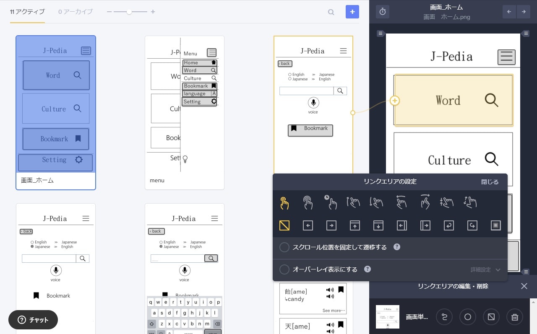Image resolution: width=537 pixels, height=334 pixels.
Task: Select the 画面_ホーム screen thumbnail
Action: 56,112
